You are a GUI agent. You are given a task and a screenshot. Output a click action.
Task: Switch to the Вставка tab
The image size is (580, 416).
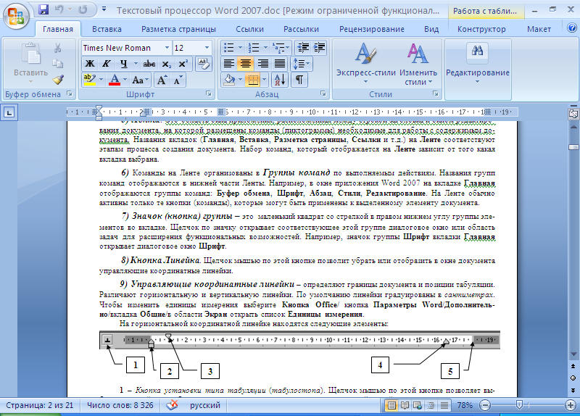click(x=107, y=29)
